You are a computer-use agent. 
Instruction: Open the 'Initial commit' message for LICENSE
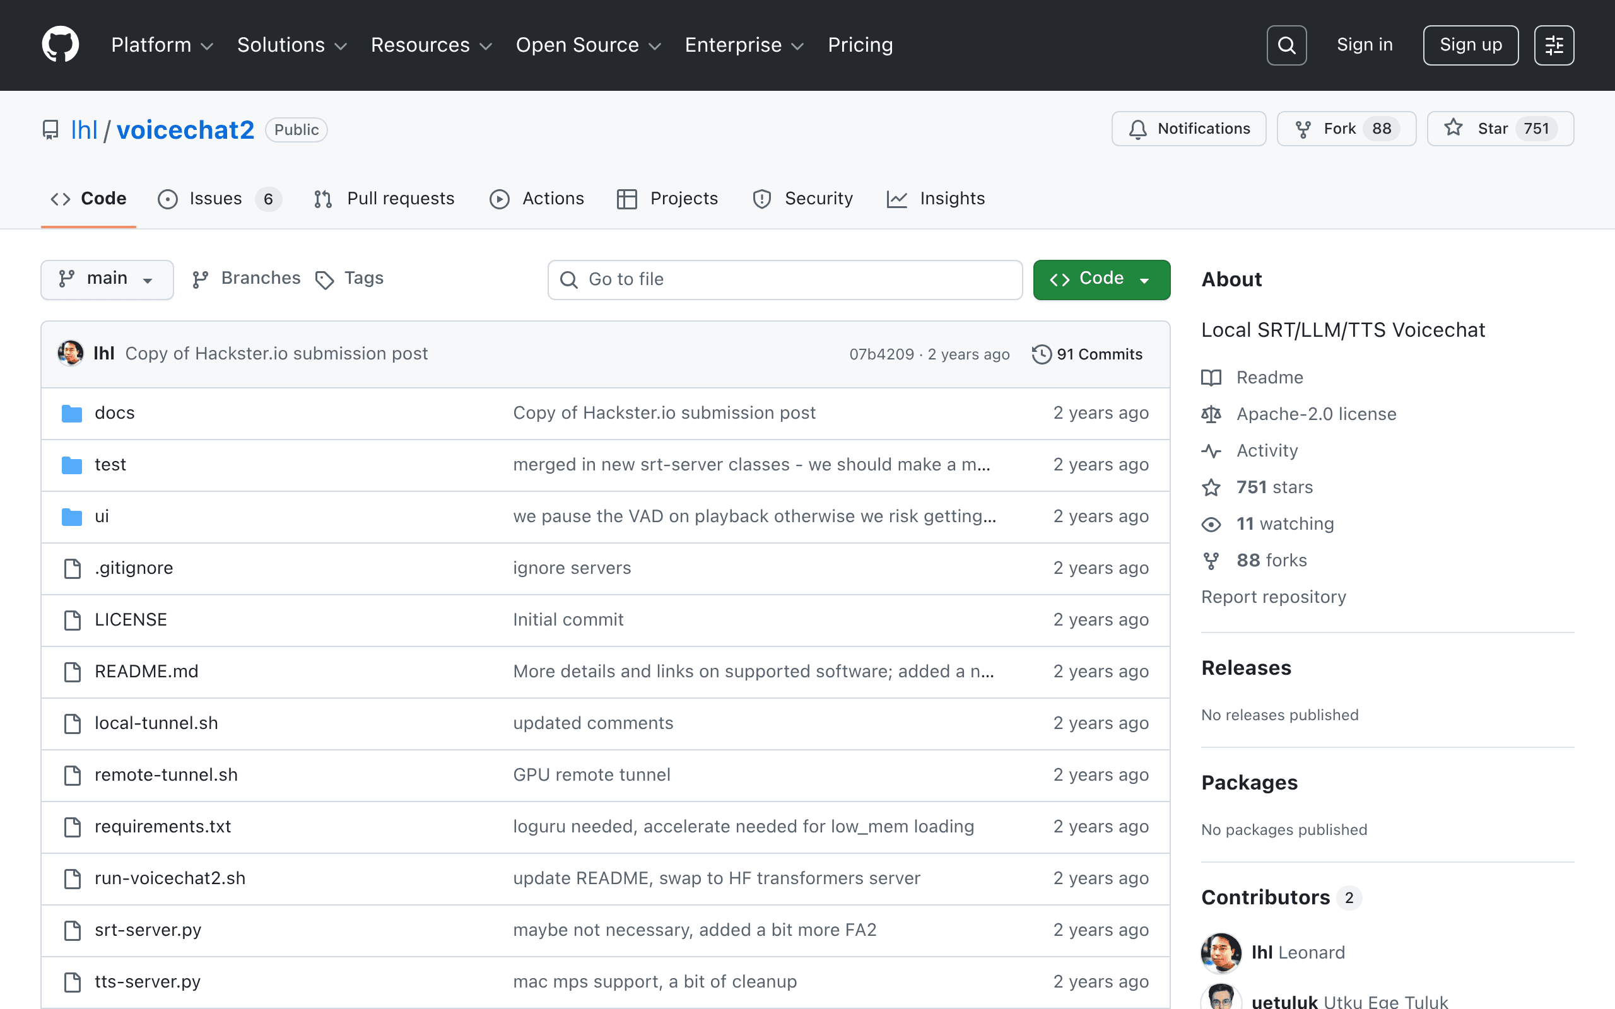[568, 620]
